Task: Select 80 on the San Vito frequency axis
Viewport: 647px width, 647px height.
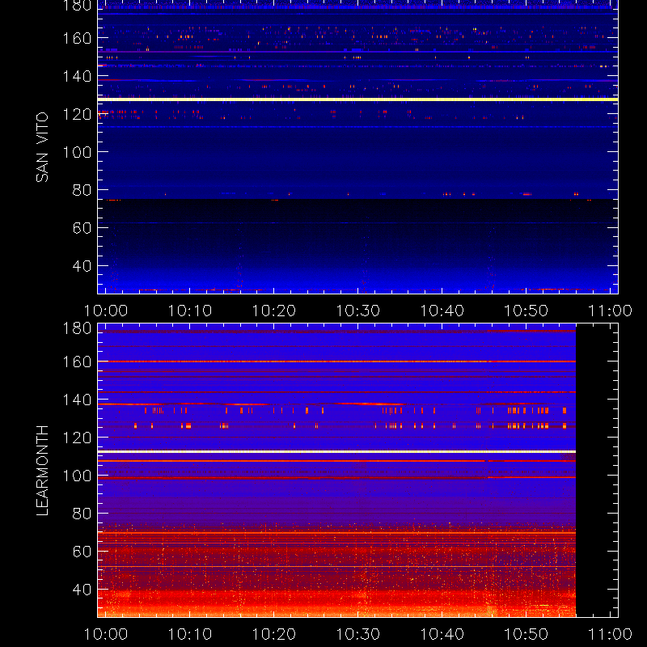Action: [x=82, y=190]
